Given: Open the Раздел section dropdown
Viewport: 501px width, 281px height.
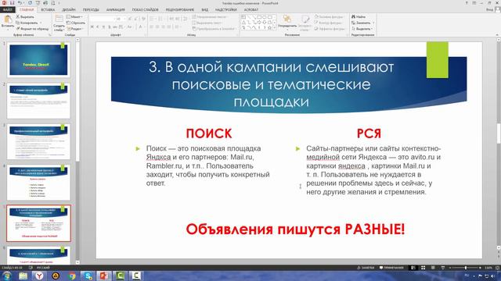Looking at the screenshot, I should (75, 29).
